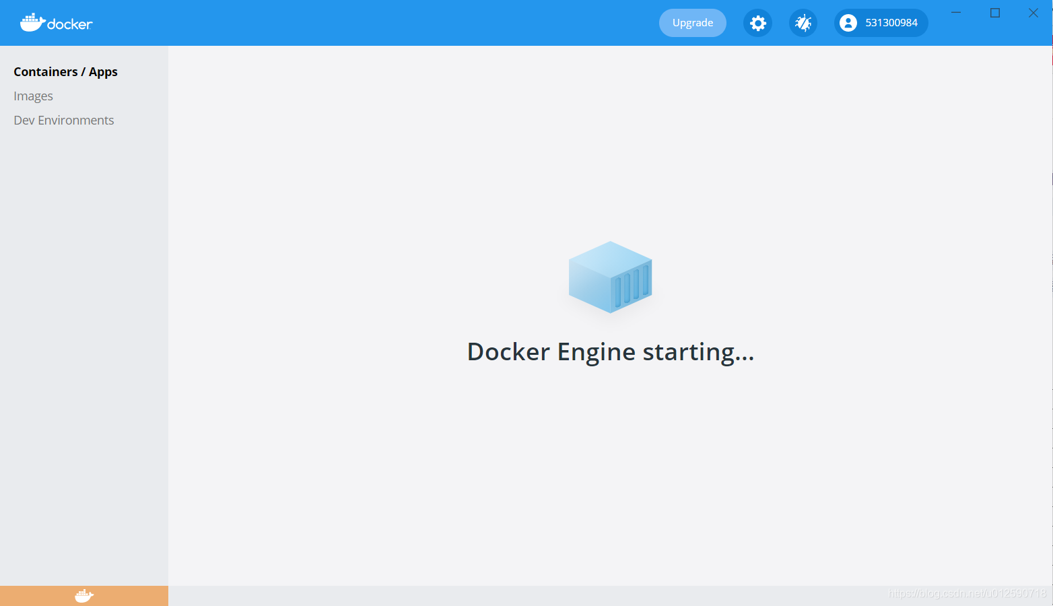Go to Images section

[x=33, y=96]
